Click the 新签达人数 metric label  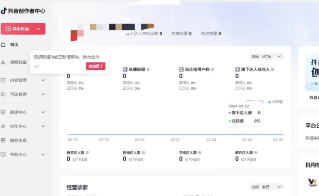(75, 153)
